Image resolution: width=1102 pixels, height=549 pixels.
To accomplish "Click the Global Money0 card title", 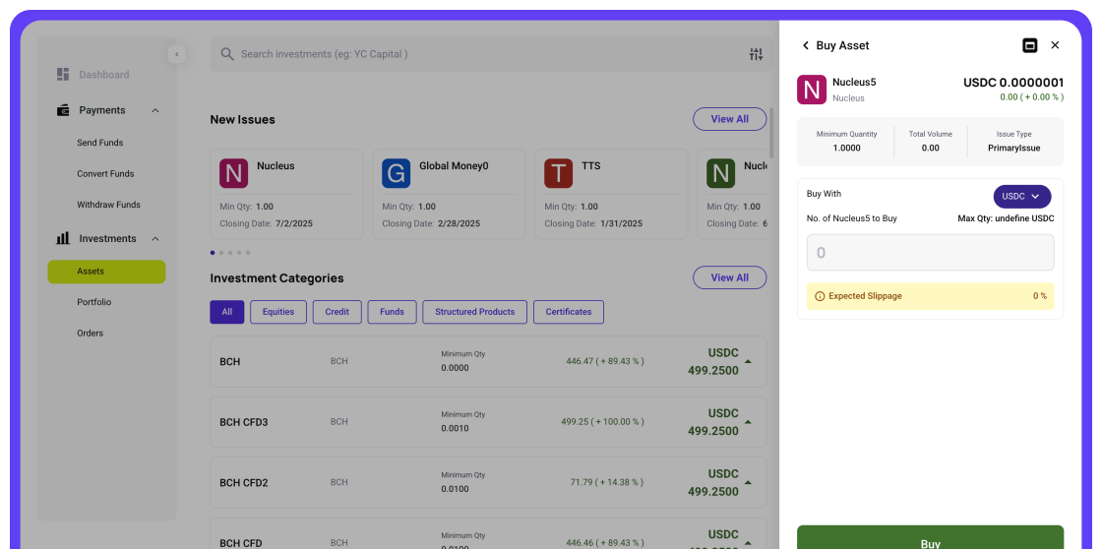I will 454,166.
